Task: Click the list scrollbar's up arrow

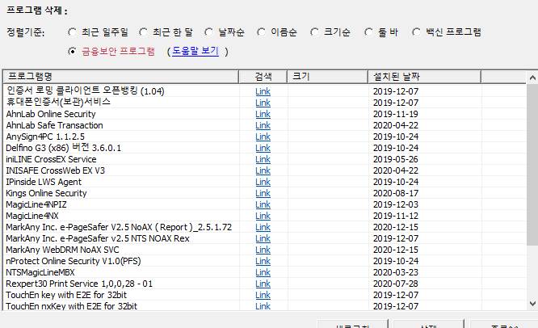Action: (532, 78)
